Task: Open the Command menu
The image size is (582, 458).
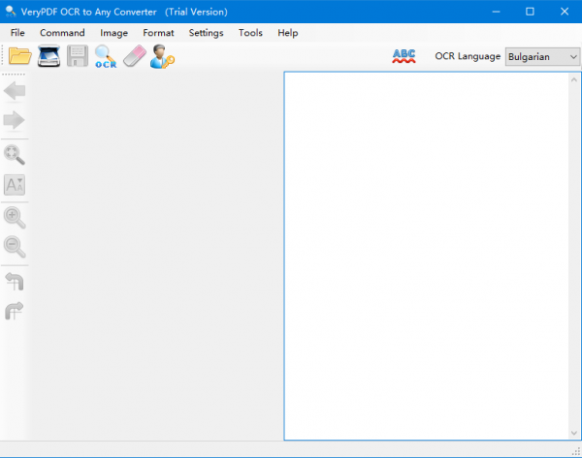Action: (x=62, y=33)
